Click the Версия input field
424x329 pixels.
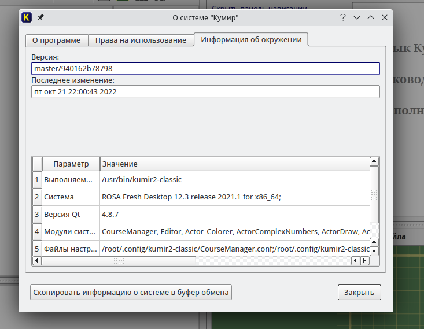coord(205,69)
